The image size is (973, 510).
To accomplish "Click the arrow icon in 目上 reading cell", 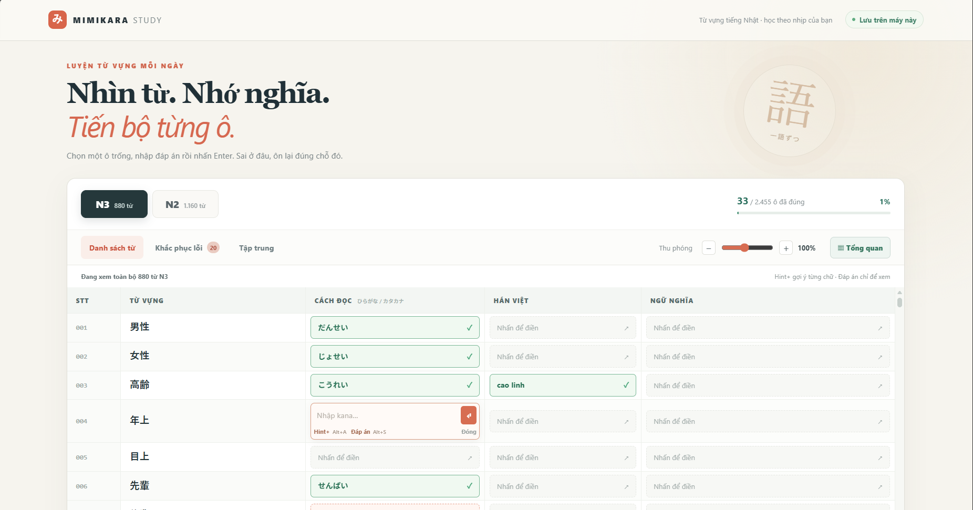I will click(470, 458).
